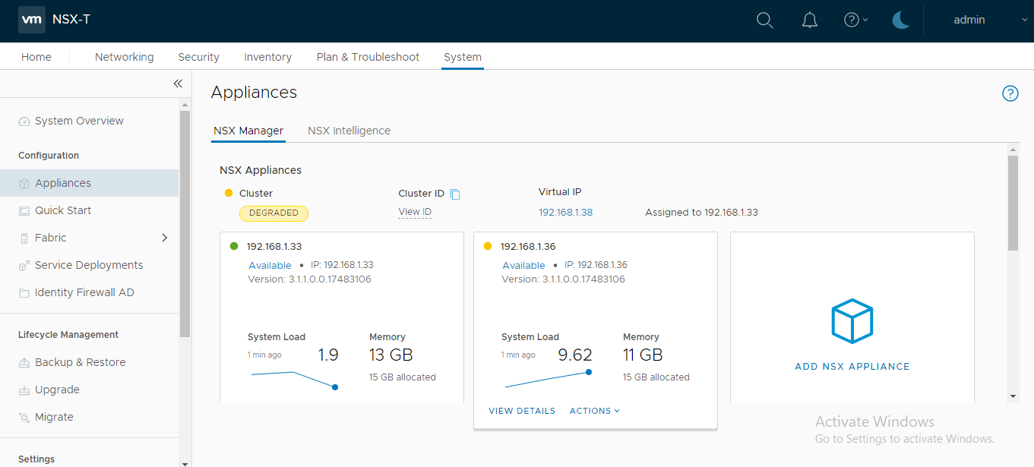Click the View ID link
The image size is (1034, 467).
click(415, 212)
